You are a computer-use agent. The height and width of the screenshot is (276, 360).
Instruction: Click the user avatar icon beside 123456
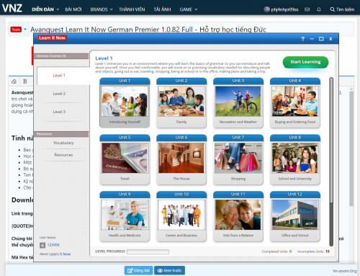click(42, 245)
